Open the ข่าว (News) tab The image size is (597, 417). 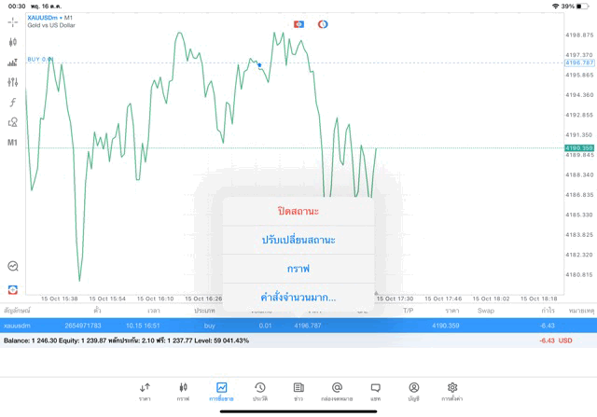point(298,391)
